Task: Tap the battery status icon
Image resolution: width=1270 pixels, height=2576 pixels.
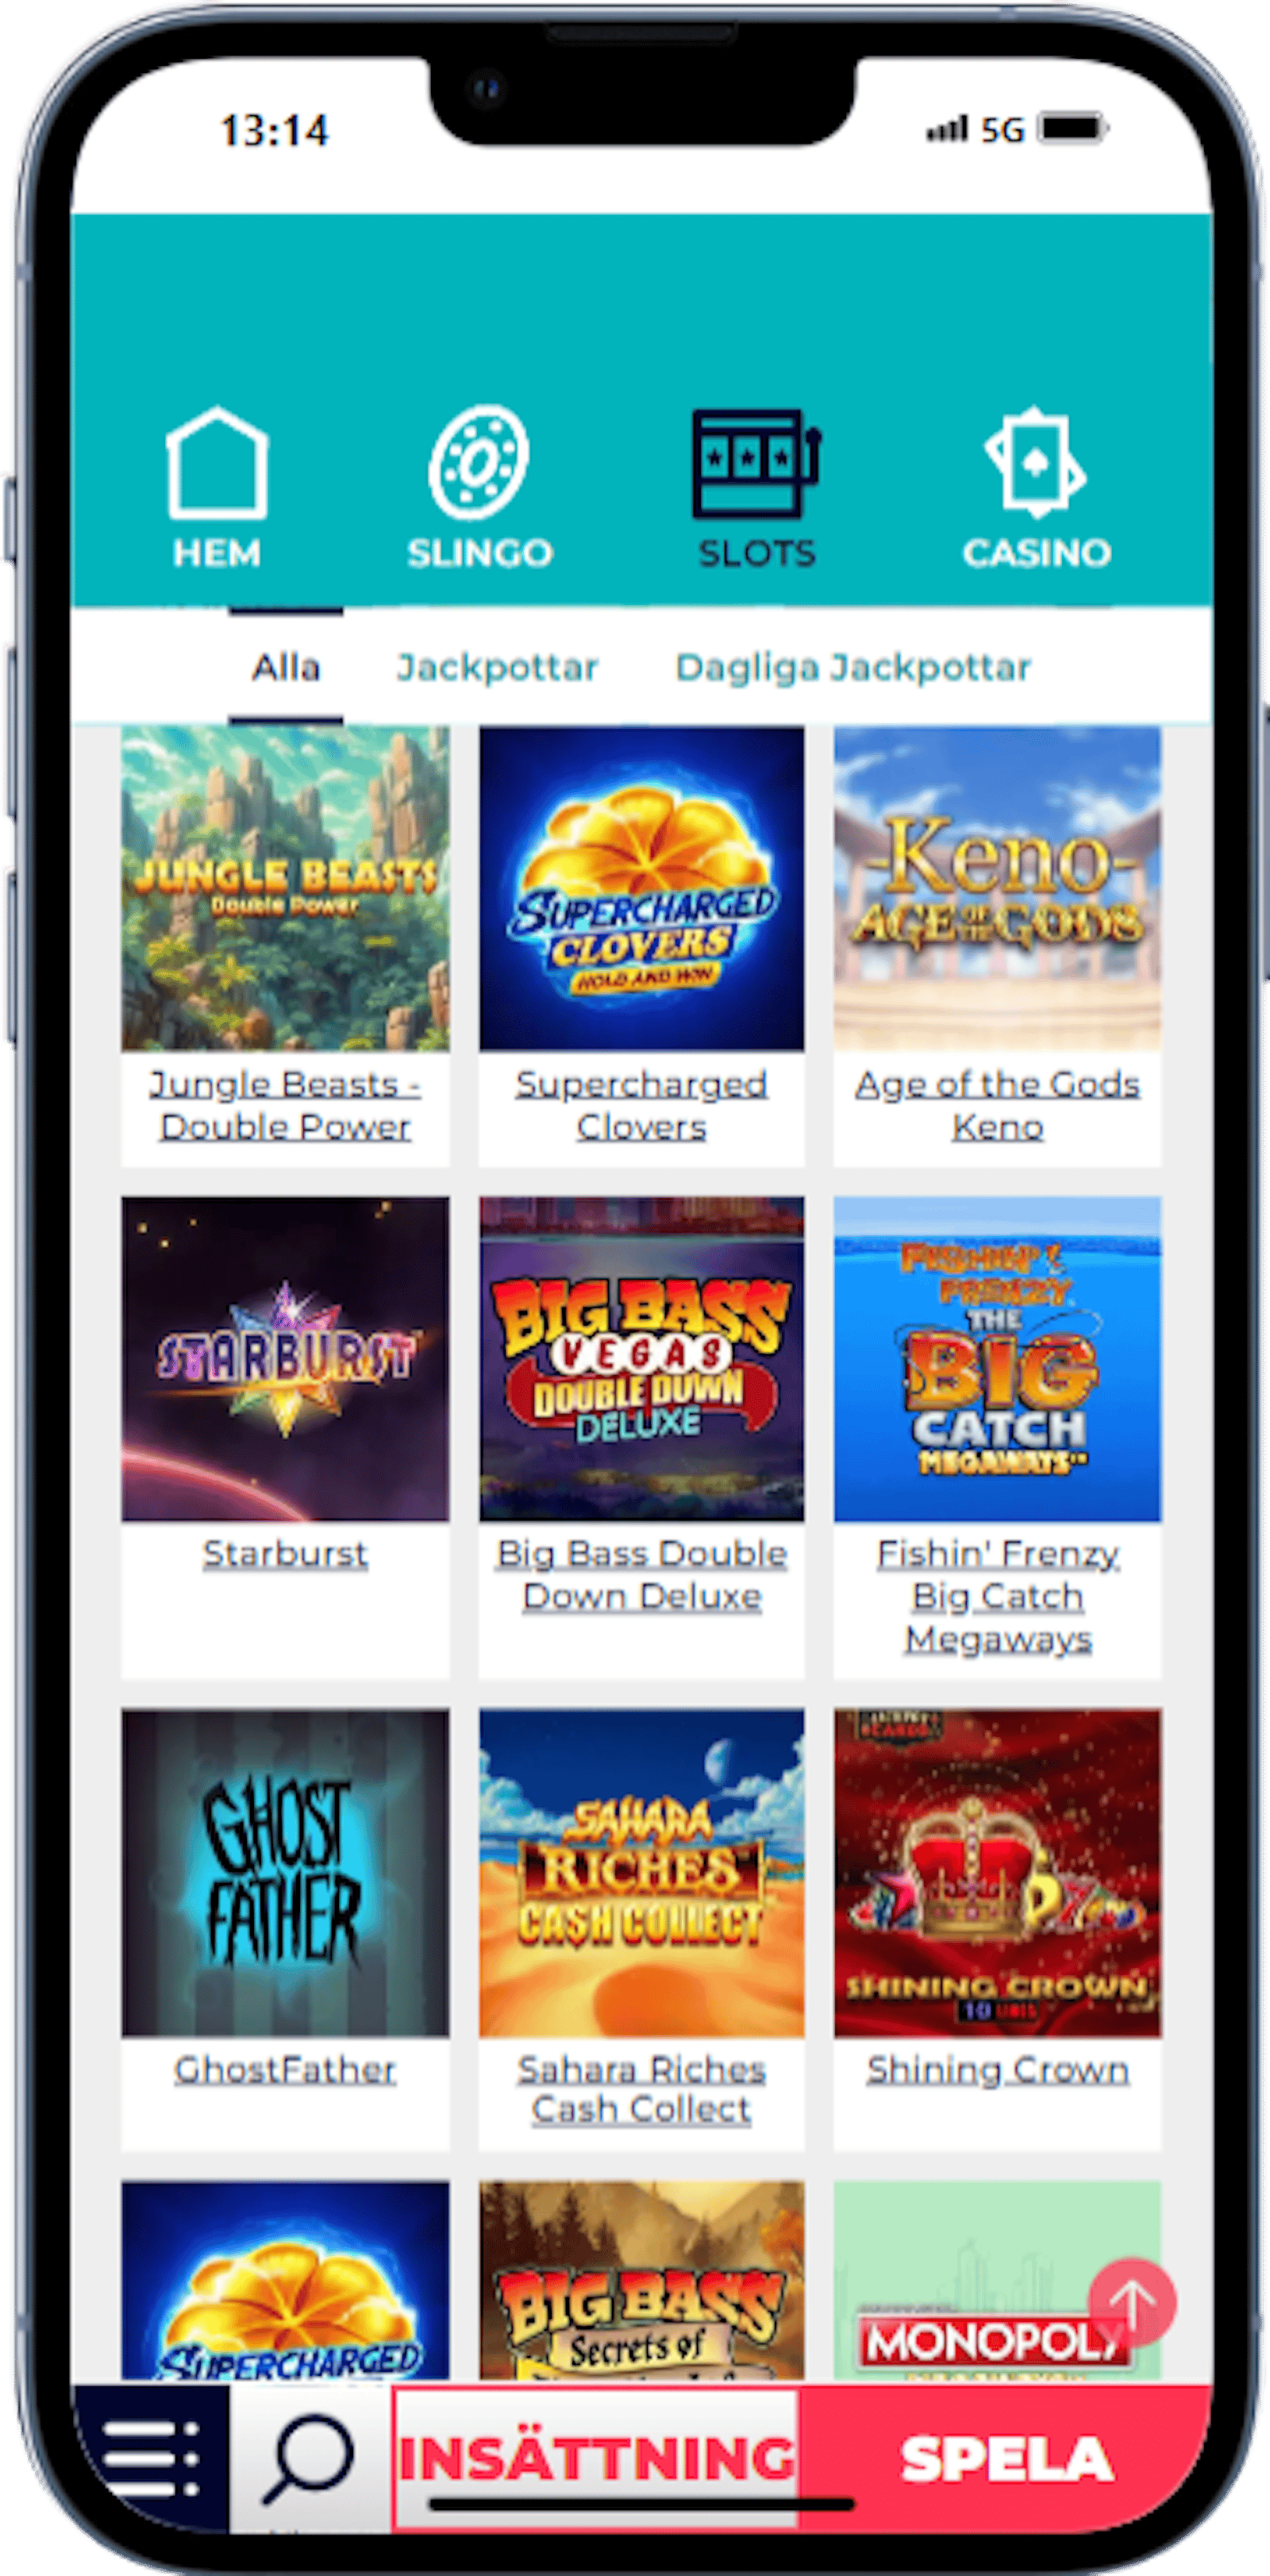Action: click(1073, 129)
